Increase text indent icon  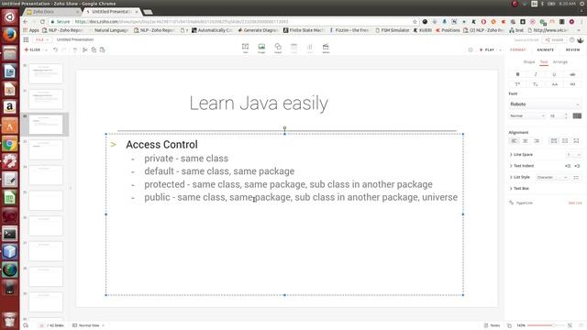577,166
